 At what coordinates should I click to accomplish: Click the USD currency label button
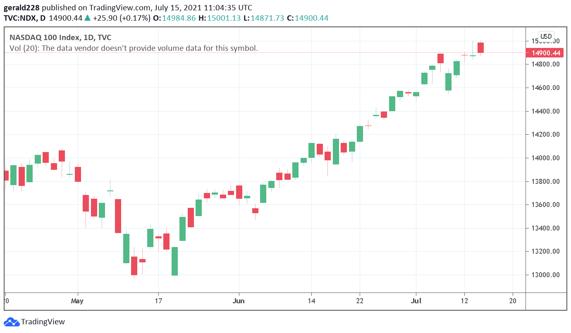546,36
